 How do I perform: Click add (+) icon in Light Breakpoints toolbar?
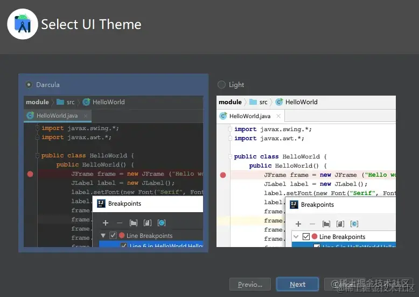pyautogui.click(x=298, y=224)
